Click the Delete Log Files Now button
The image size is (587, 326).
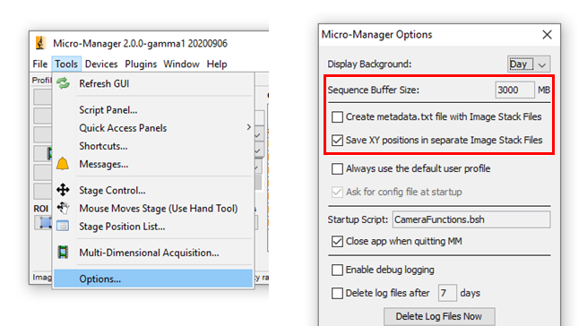point(439,317)
